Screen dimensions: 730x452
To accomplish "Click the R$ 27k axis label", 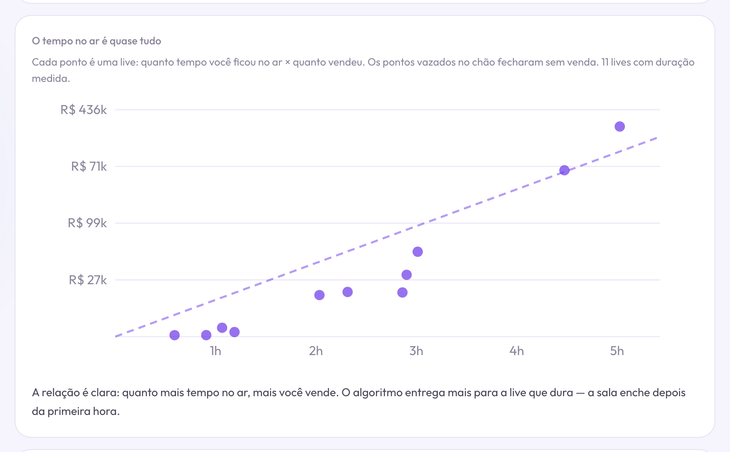I will pyautogui.click(x=88, y=280).
